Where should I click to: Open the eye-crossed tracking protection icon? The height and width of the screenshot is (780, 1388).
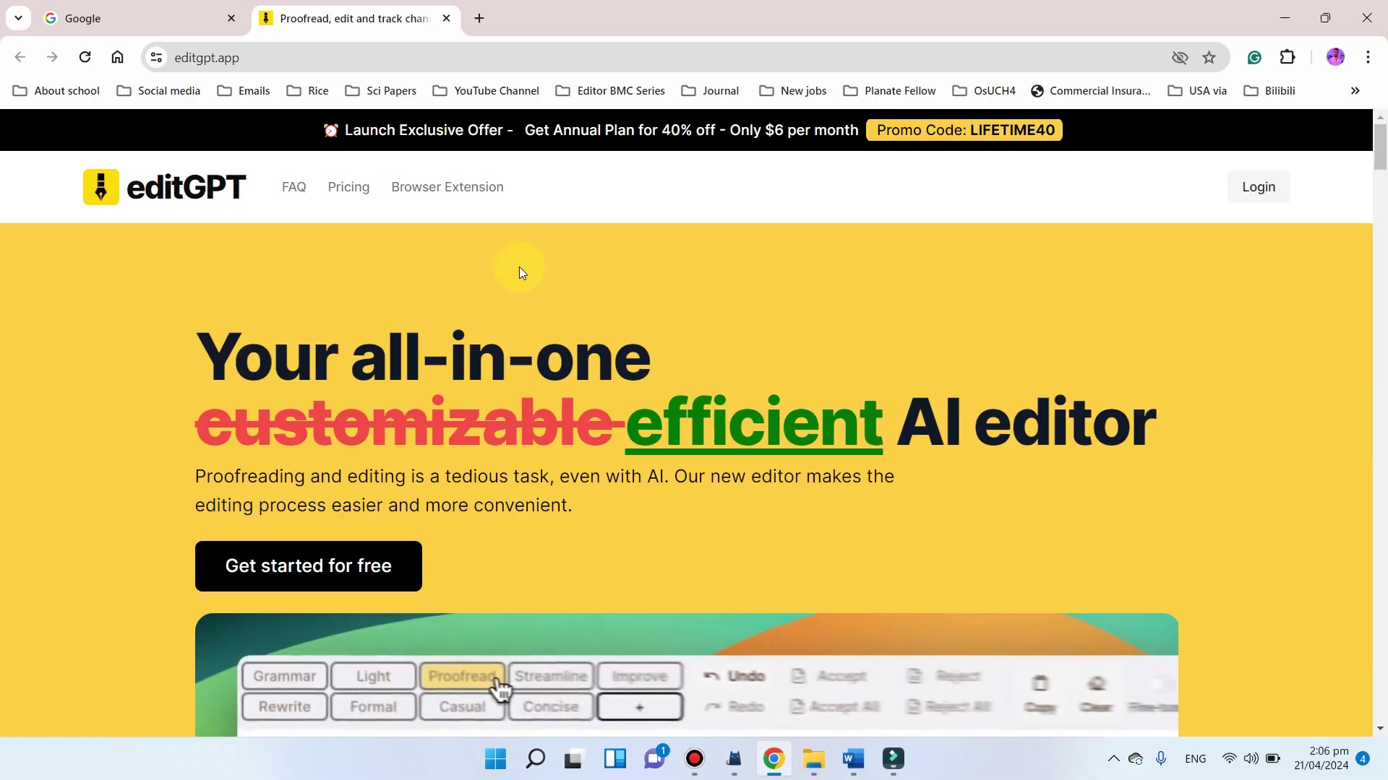click(1180, 57)
